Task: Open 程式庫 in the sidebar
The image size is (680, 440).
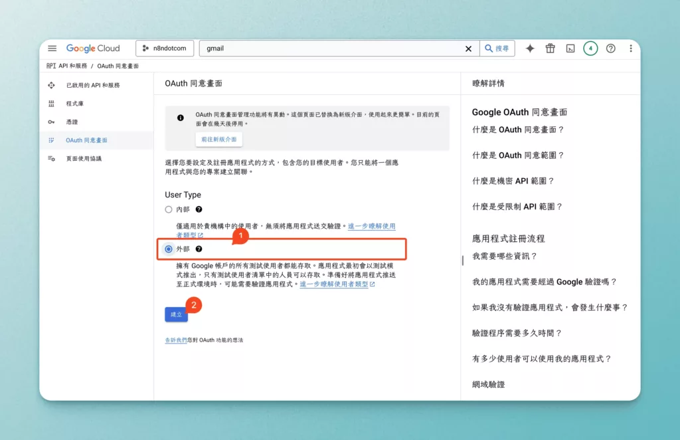Action: pyautogui.click(x=74, y=104)
